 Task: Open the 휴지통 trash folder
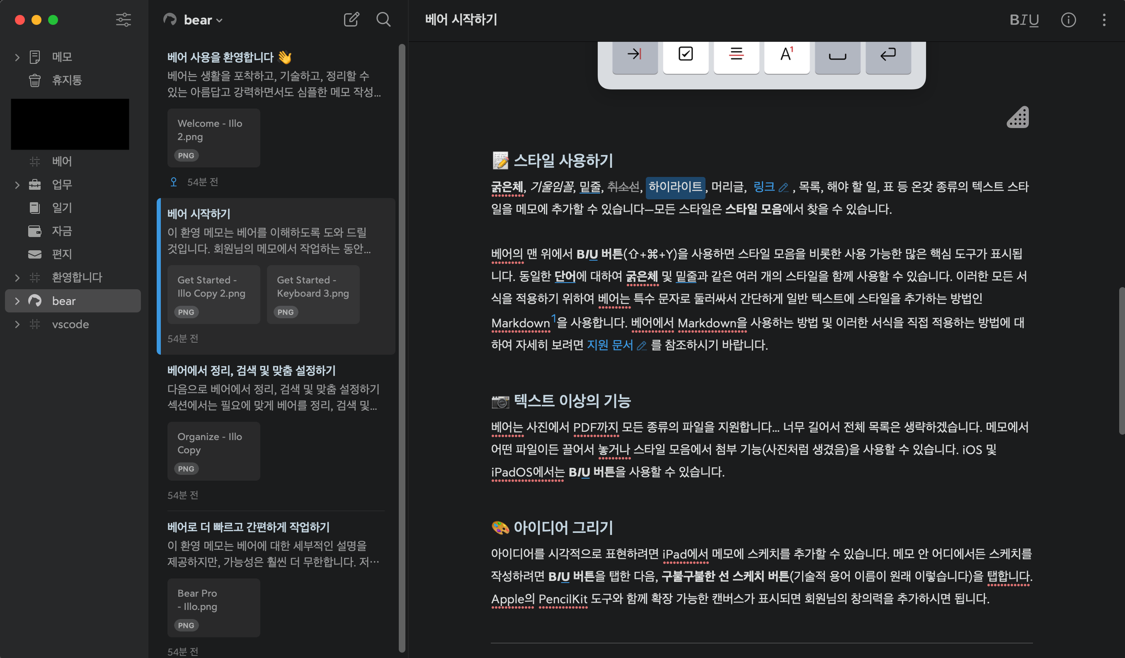point(67,80)
